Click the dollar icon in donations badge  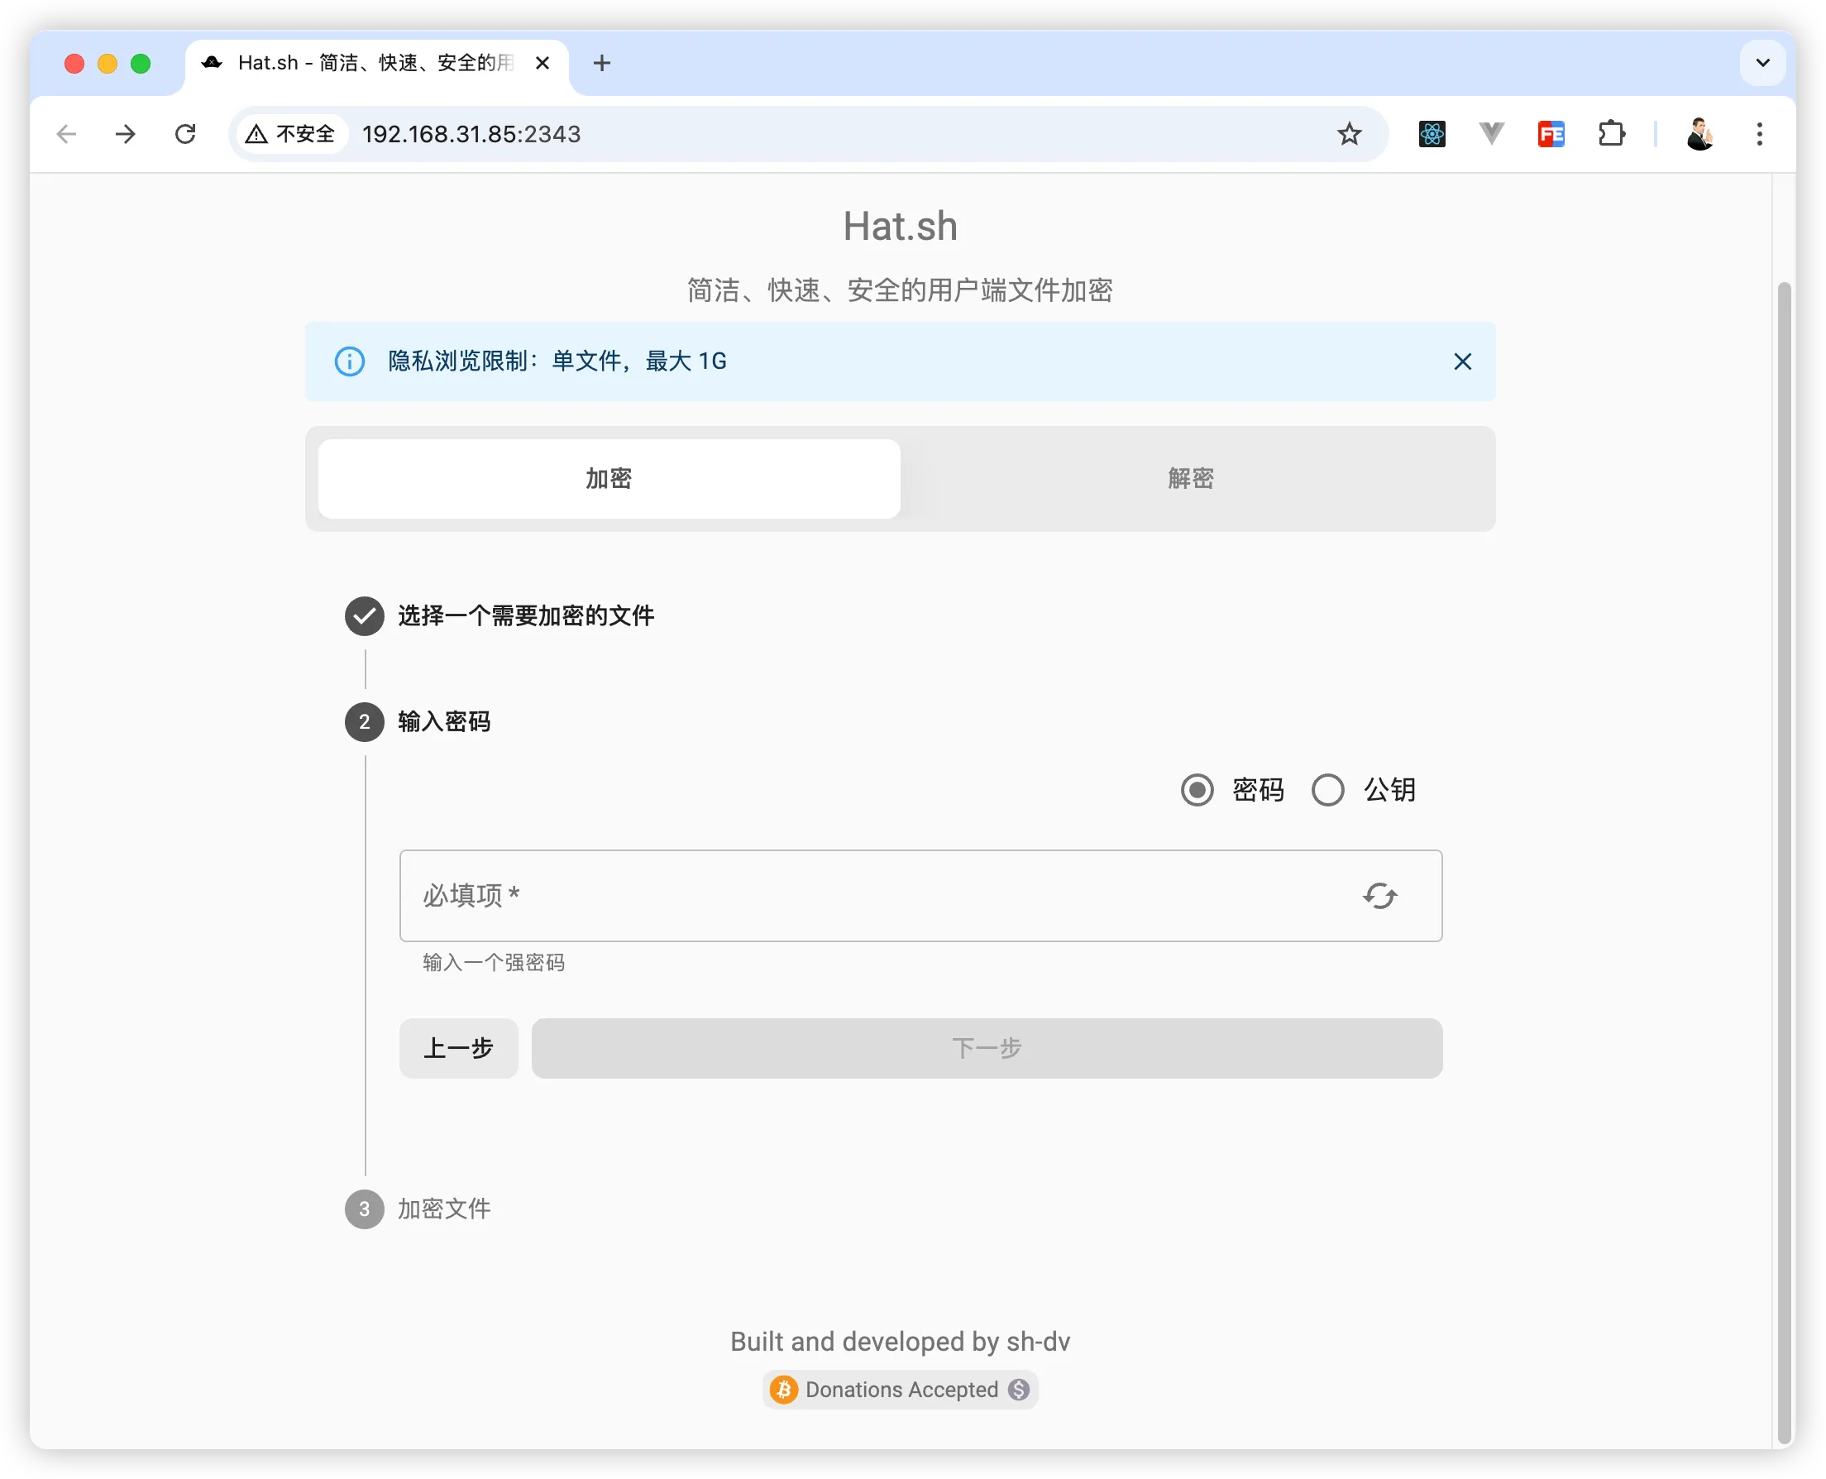[x=1019, y=1390]
